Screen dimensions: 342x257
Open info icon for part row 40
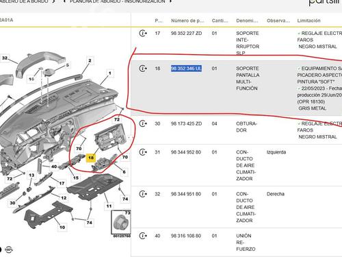click(143, 236)
